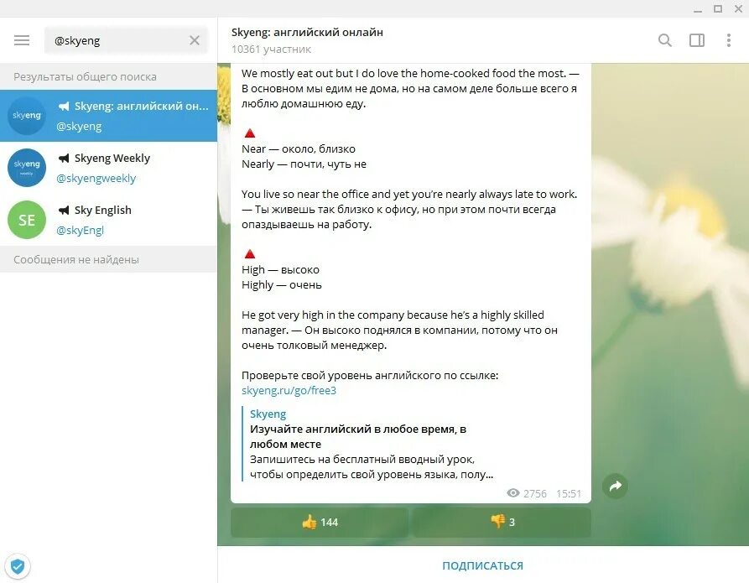749x583 pixels.
Task: Open the Sky English channel result
Action: click(x=108, y=220)
